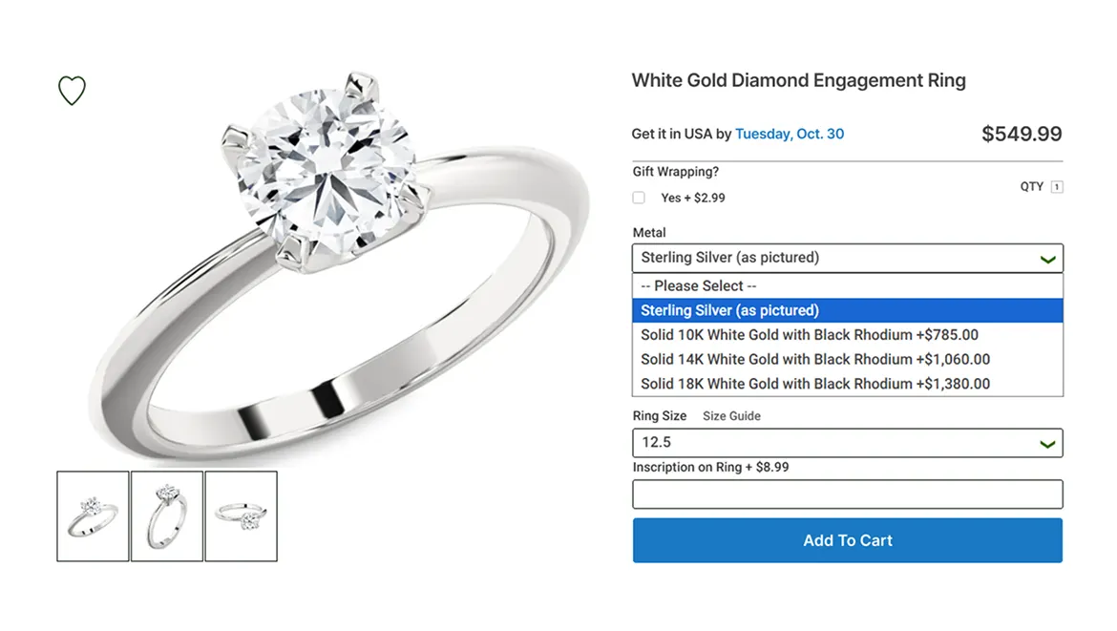
Task: Choose Sterling Silver (as pictured) option
Action: pos(848,310)
